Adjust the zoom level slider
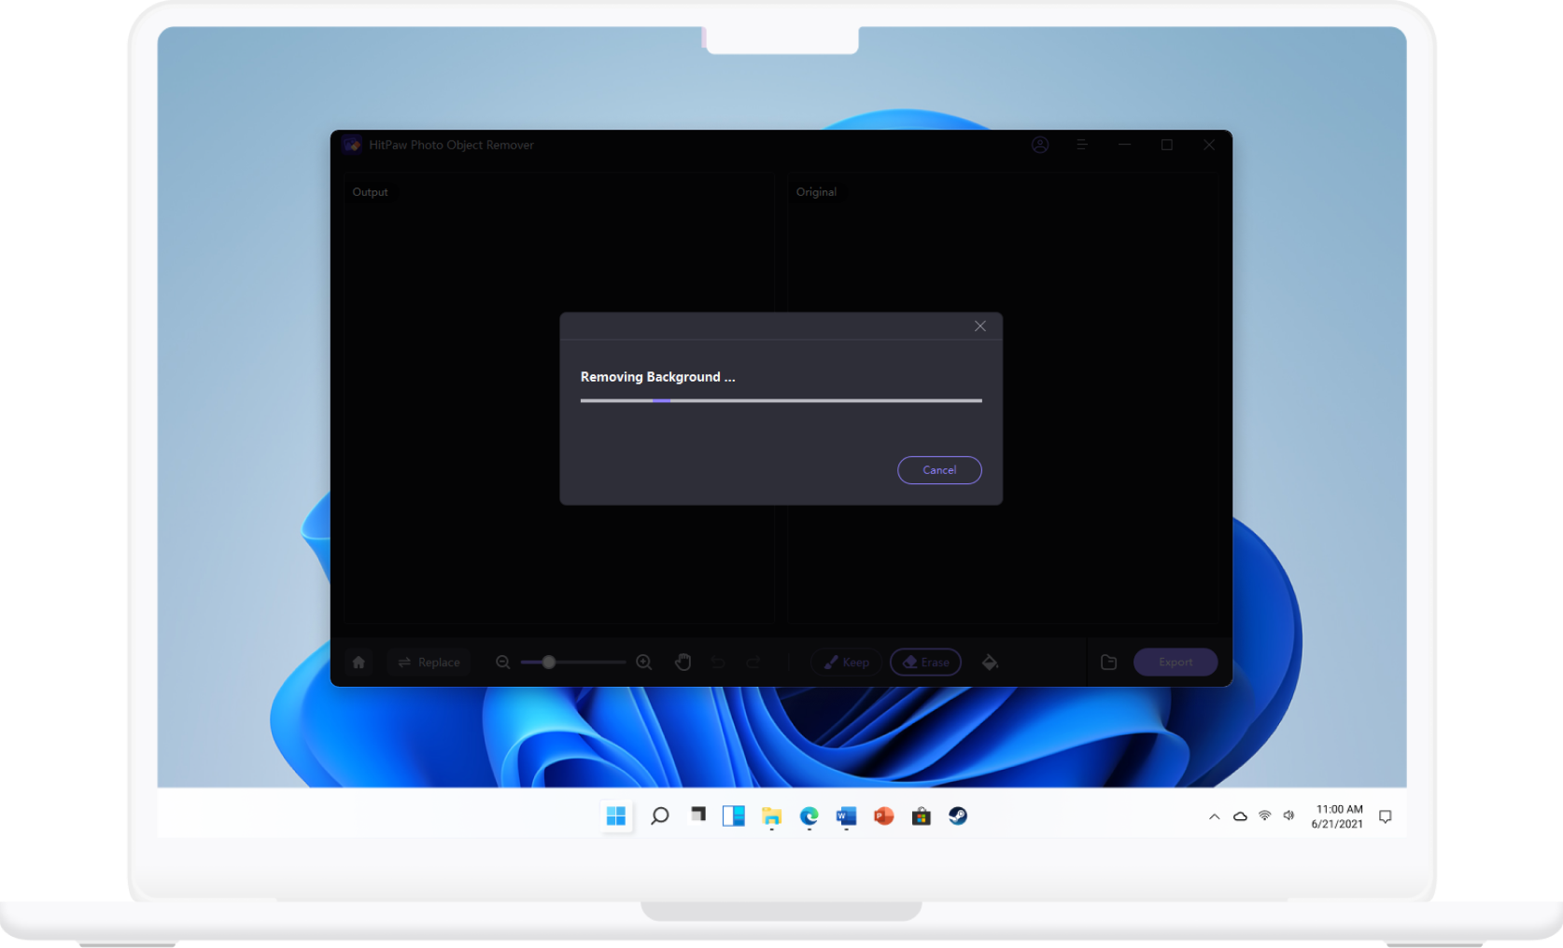 (x=547, y=662)
